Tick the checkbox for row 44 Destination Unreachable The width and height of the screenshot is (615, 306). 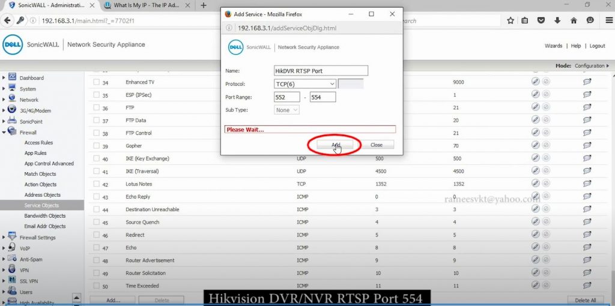pos(96,209)
